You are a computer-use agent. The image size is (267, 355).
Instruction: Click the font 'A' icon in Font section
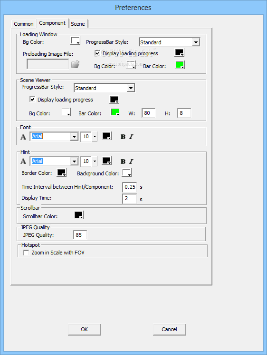(23, 137)
